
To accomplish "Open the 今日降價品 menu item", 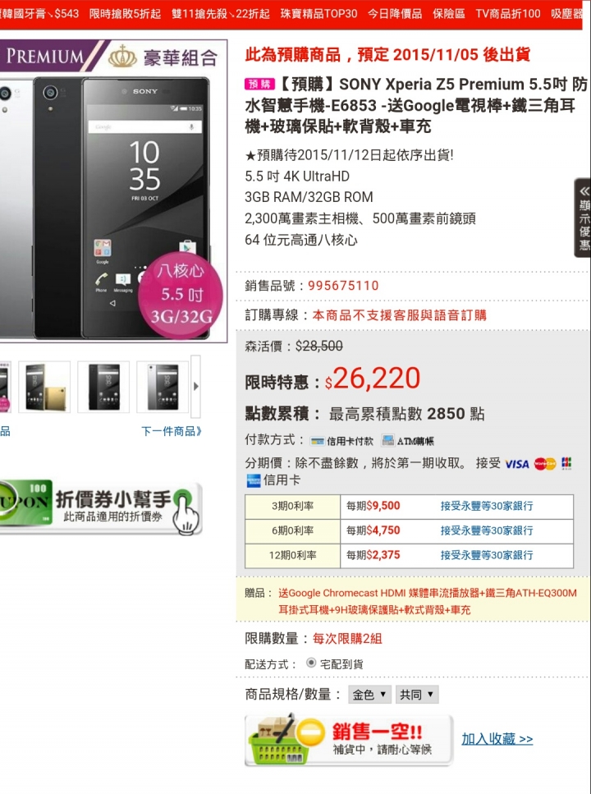I will [x=395, y=14].
